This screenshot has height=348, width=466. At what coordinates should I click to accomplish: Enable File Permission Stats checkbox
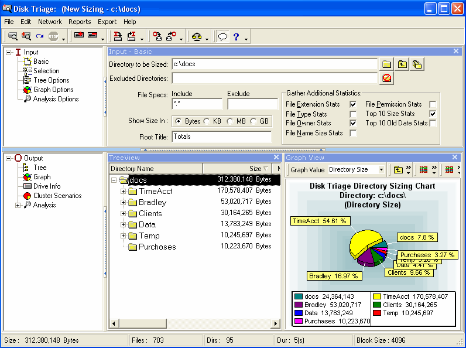433,104
